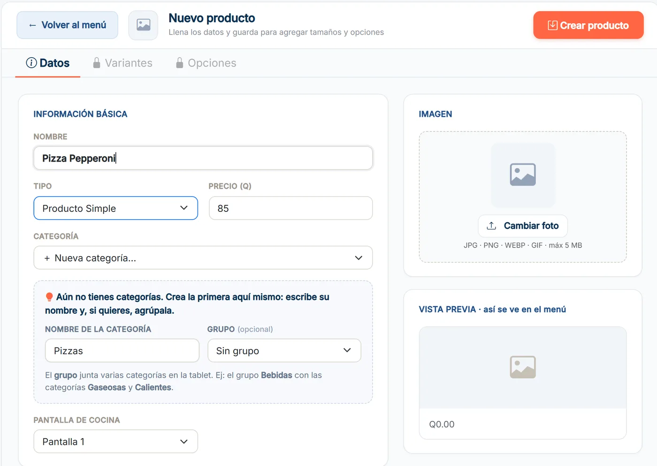
Task: Click the lock icon on the Opciones tab
Action: pyautogui.click(x=179, y=63)
